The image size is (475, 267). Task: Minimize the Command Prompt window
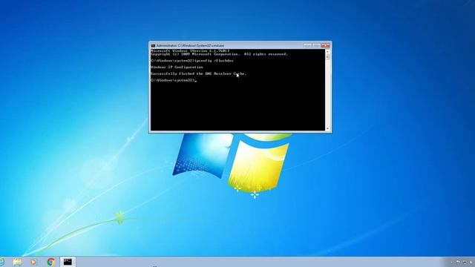pyautogui.click(x=307, y=45)
